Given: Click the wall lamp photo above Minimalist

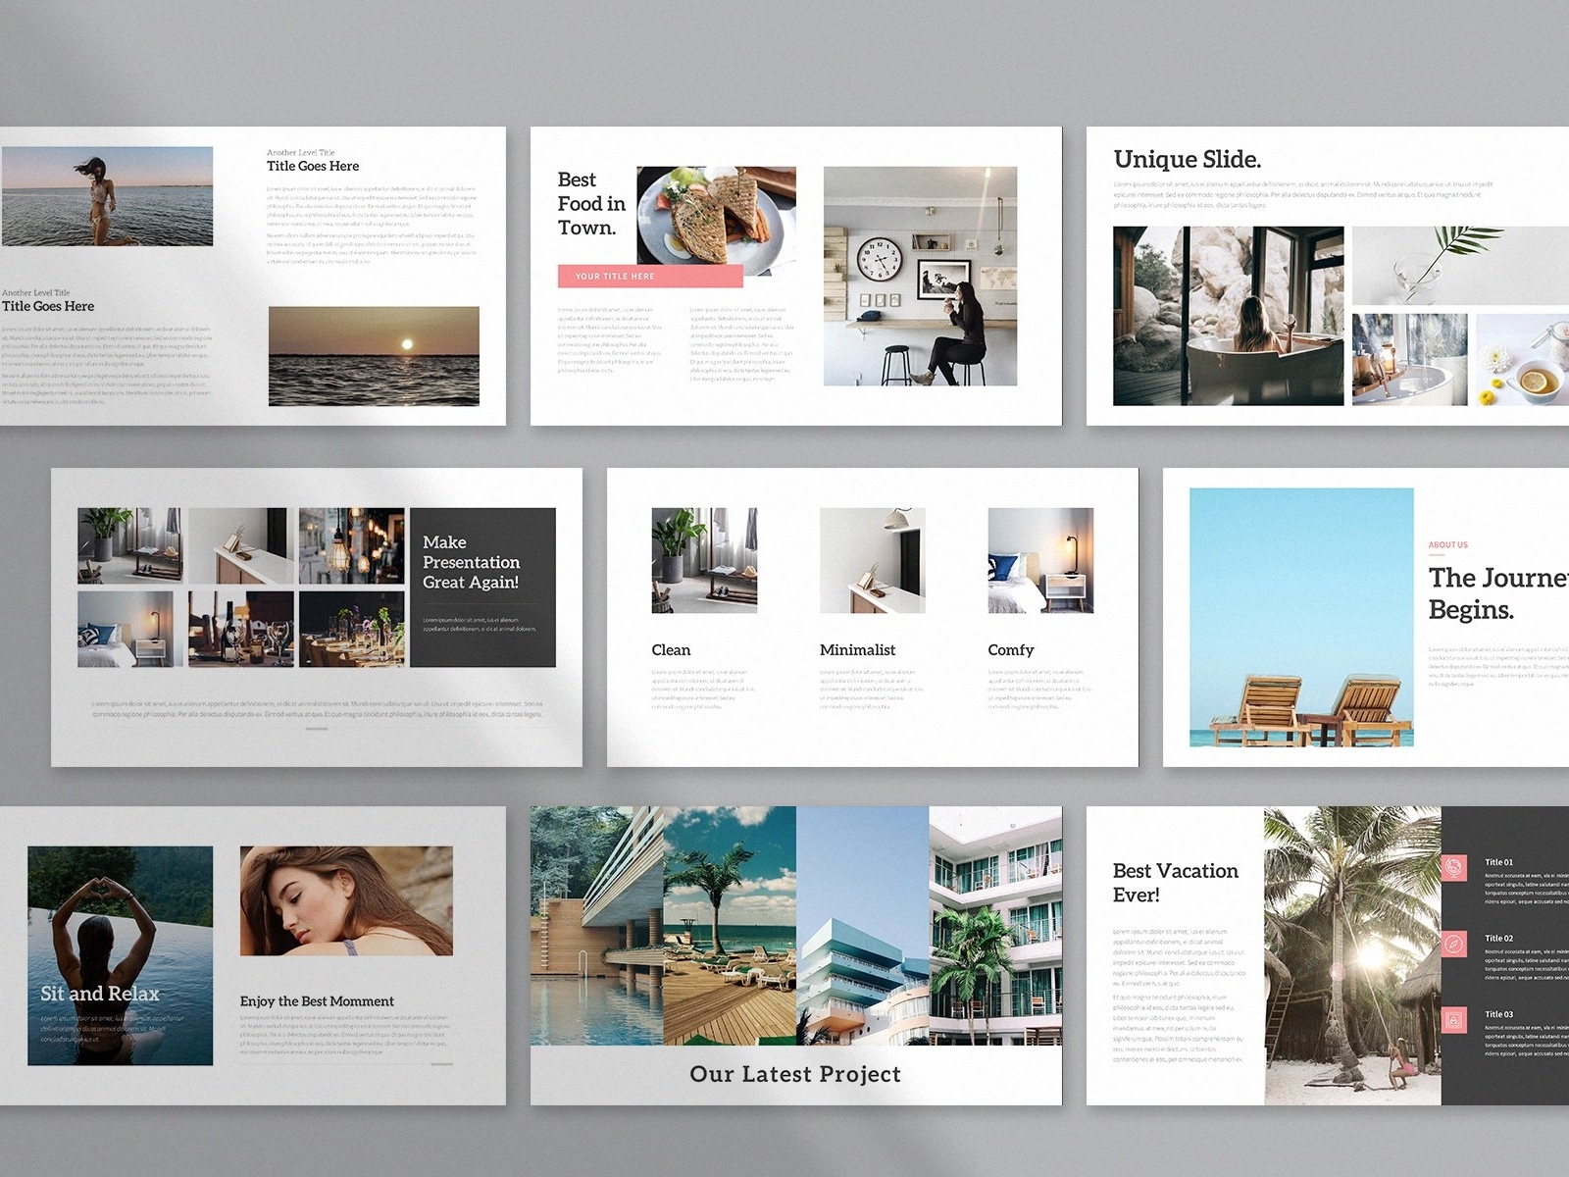Looking at the screenshot, I should pos(872,560).
